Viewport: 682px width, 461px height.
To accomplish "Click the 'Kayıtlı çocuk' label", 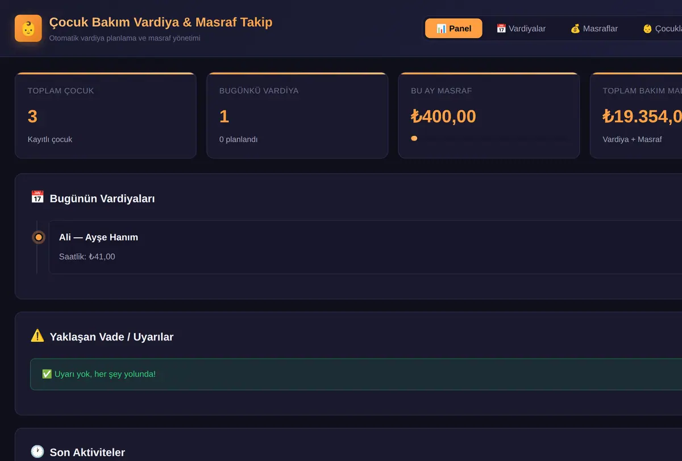I will coord(50,139).
